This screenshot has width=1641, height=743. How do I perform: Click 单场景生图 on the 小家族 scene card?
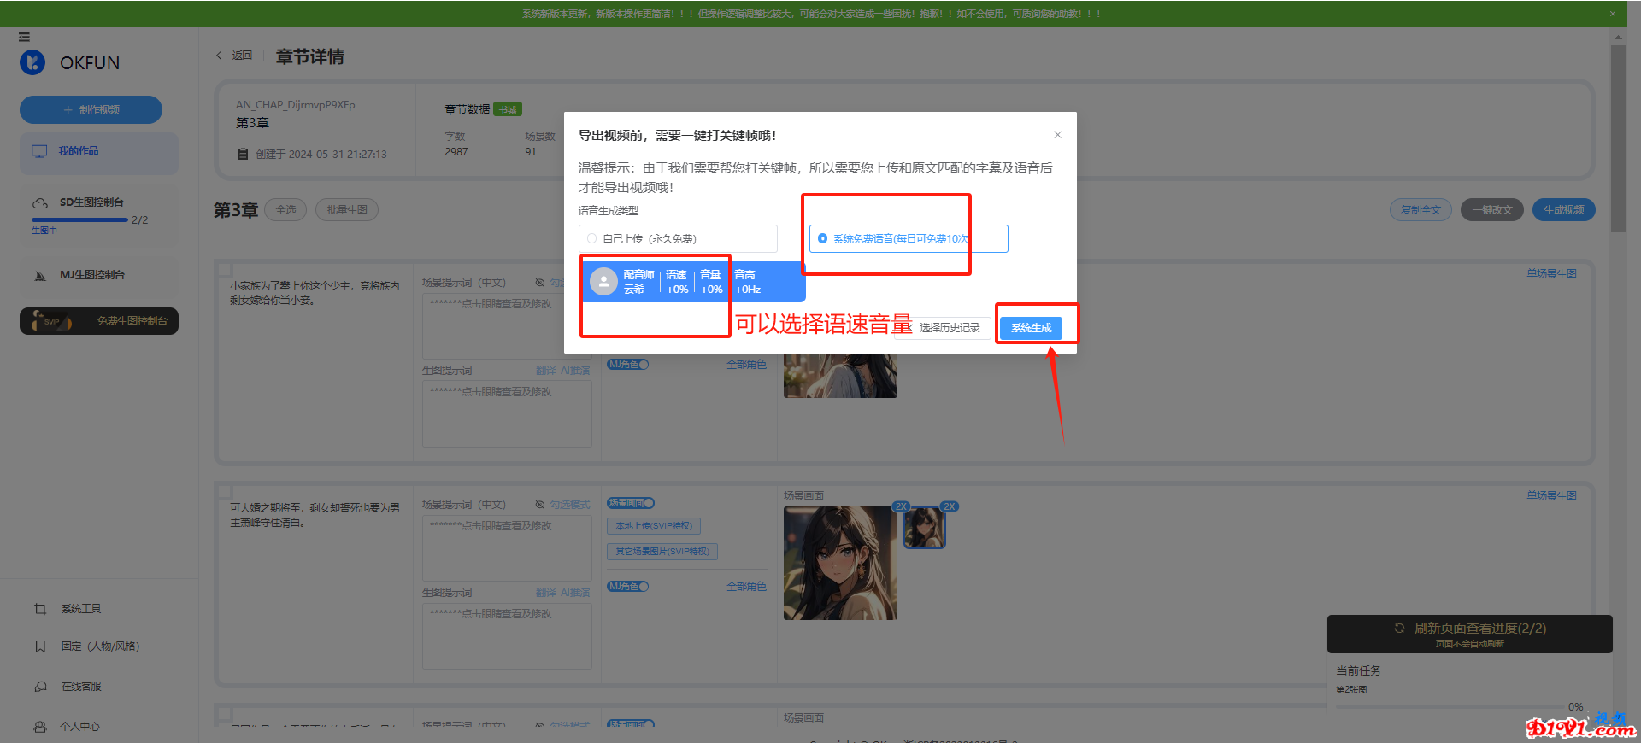point(1552,274)
